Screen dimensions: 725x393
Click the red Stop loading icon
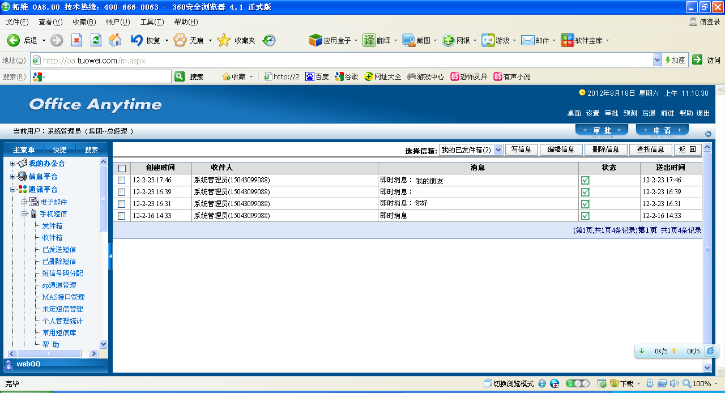click(76, 40)
